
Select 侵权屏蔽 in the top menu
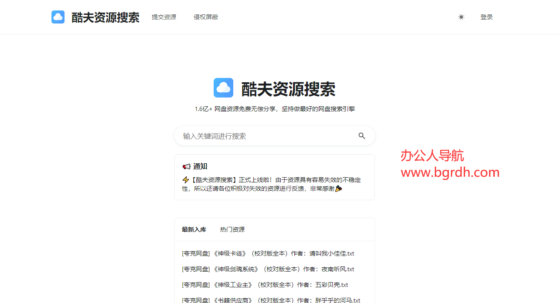pos(205,17)
